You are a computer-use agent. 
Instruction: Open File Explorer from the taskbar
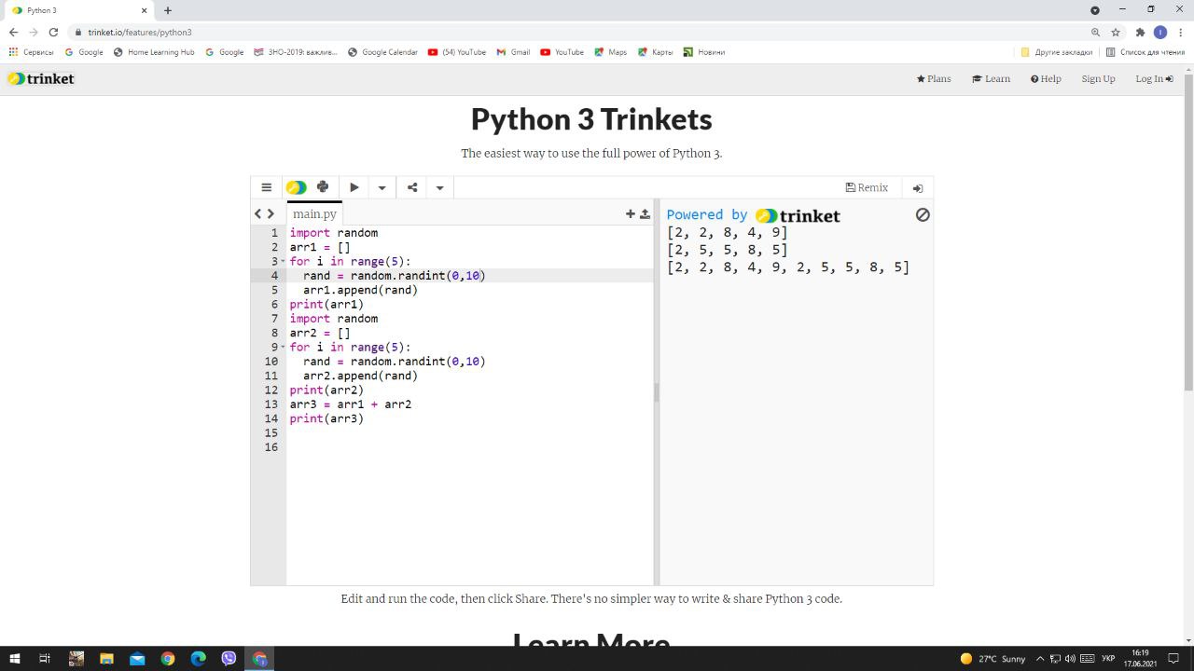(x=106, y=659)
